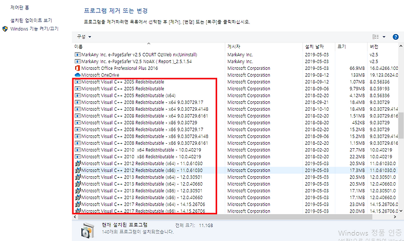Select Visual C++ 2013 (x86) 12.0.30501 row
This screenshot has height=241, width=404.
coord(236,191)
